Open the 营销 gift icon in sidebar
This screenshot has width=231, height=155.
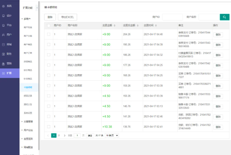click(x=3, y=64)
